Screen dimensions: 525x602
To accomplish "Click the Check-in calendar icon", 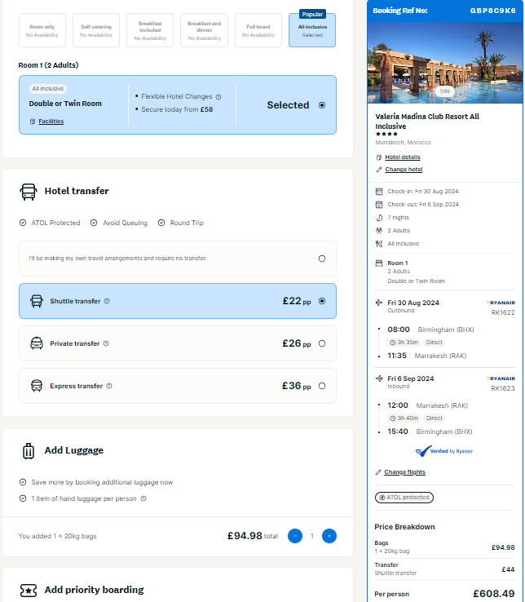I will click(379, 192).
